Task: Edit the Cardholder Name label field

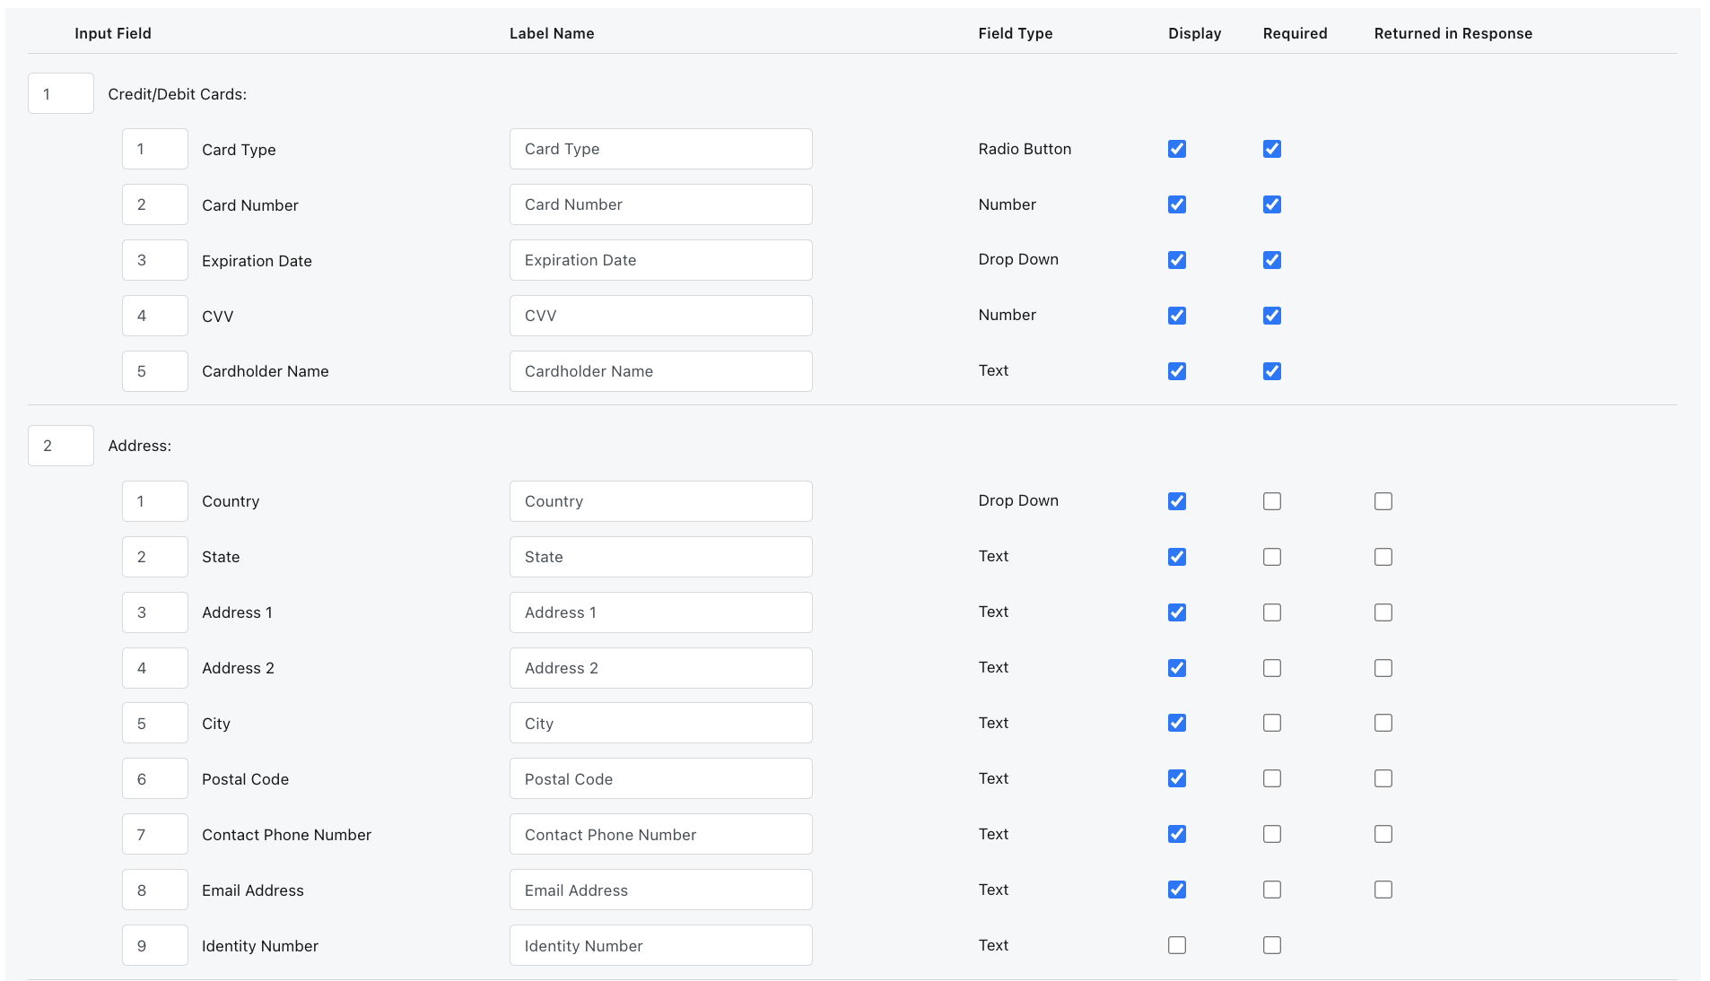Action: coord(661,371)
